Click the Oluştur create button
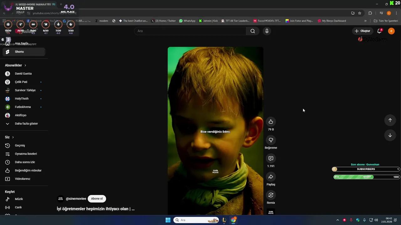 362,31
